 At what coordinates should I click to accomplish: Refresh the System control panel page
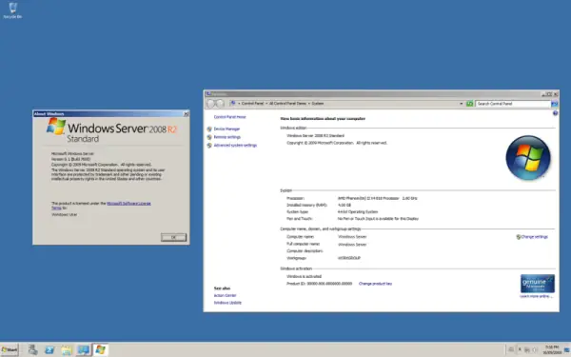click(469, 104)
